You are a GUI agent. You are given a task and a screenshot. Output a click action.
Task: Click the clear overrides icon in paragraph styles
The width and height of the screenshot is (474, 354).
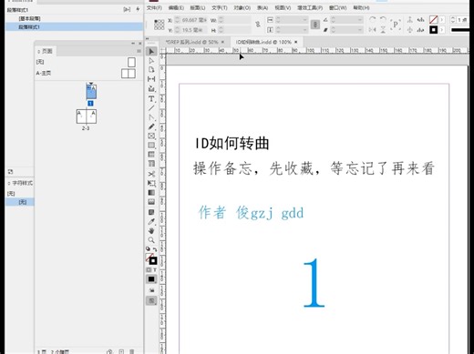pyautogui.click(x=127, y=9)
